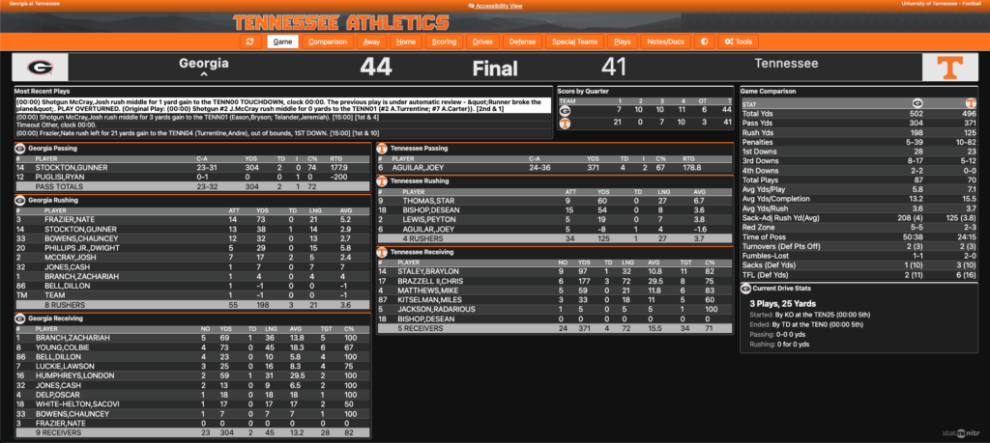Select the WHITE-HELTON,SACOVI receiving row
This screenshot has height=443, width=990.
click(192, 404)
